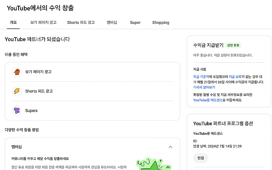Screen dimensions: 272x170
Task: Click the purple Supers icon
Action: click(17, 110)
